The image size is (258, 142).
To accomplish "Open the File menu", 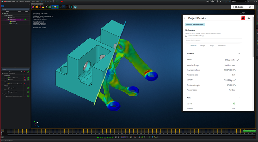I will 17,1.
